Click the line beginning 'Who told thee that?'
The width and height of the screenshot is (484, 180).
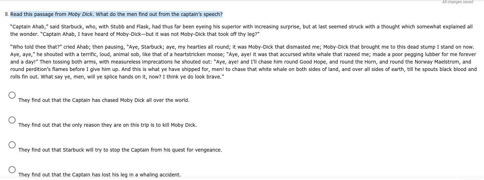(242, 47)
